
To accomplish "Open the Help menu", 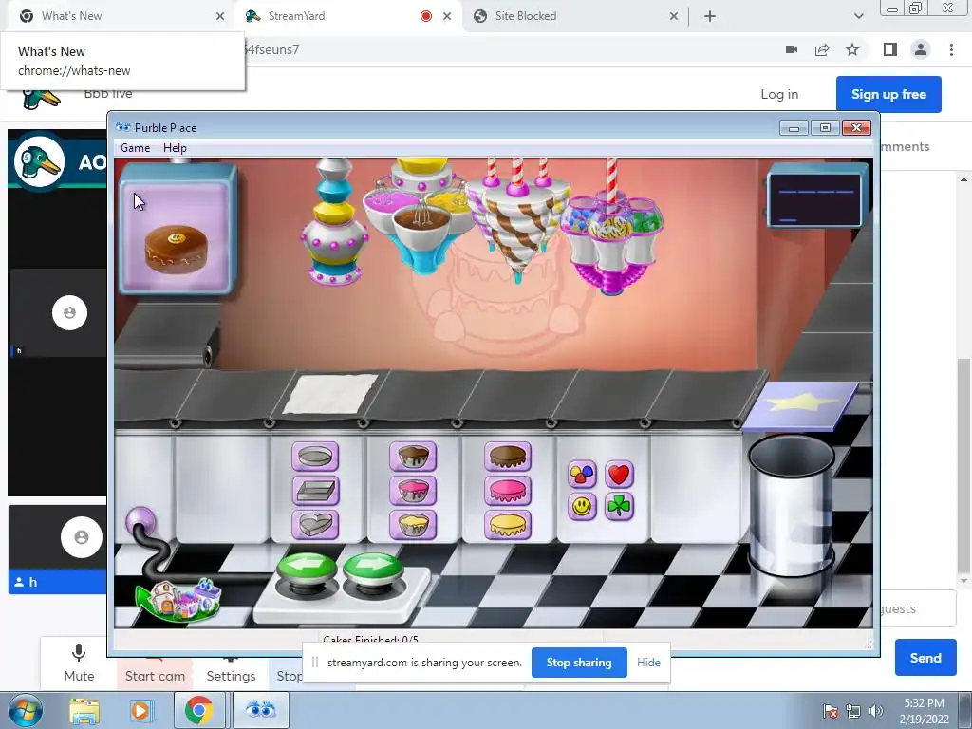I will click(175, 147).
